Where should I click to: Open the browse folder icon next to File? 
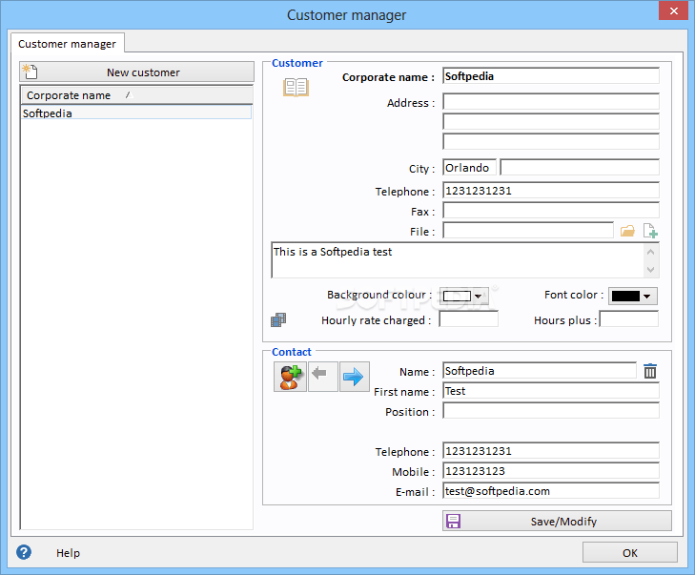pyautogui.click(x=627, y=231)
